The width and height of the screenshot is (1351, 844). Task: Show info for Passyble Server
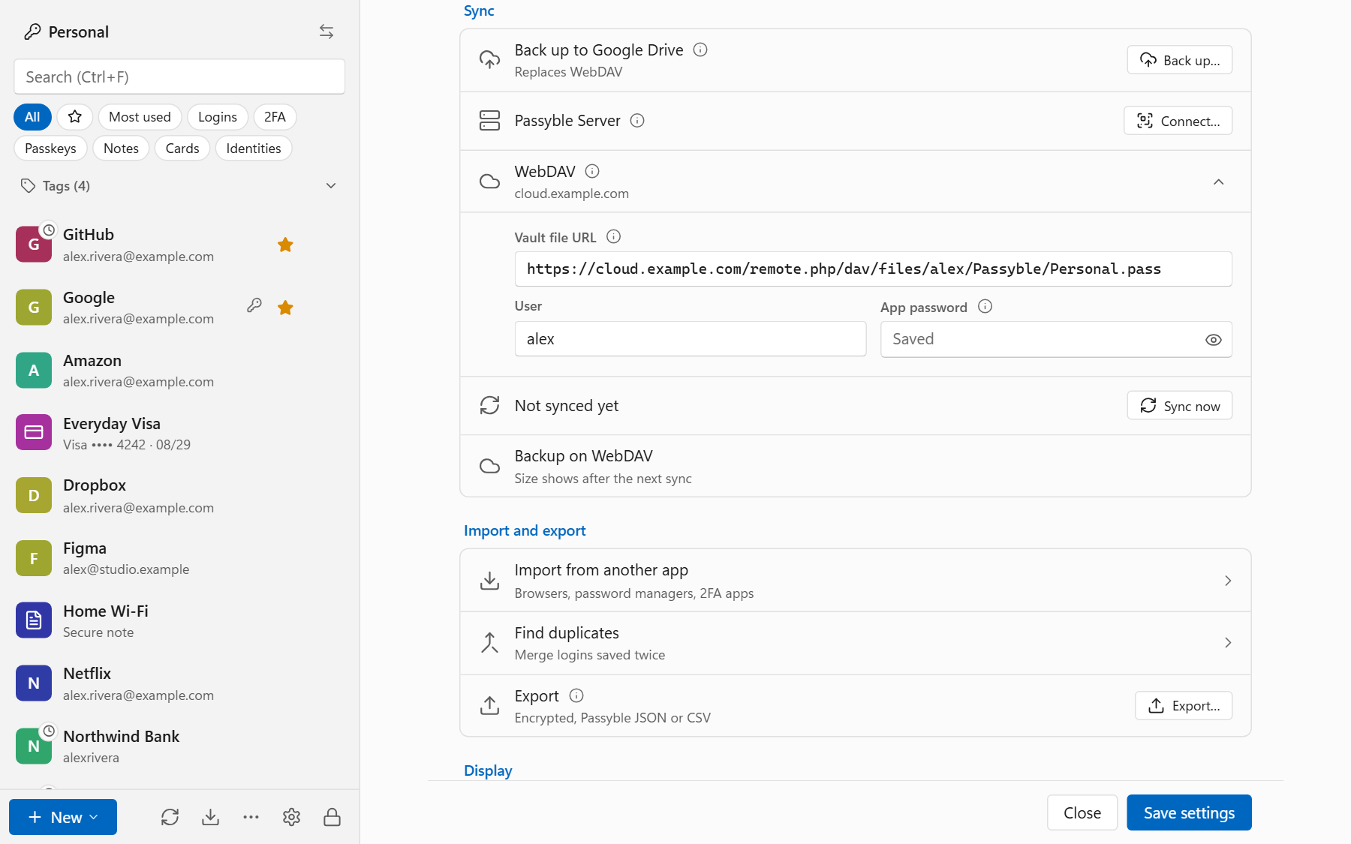[637, 120]
